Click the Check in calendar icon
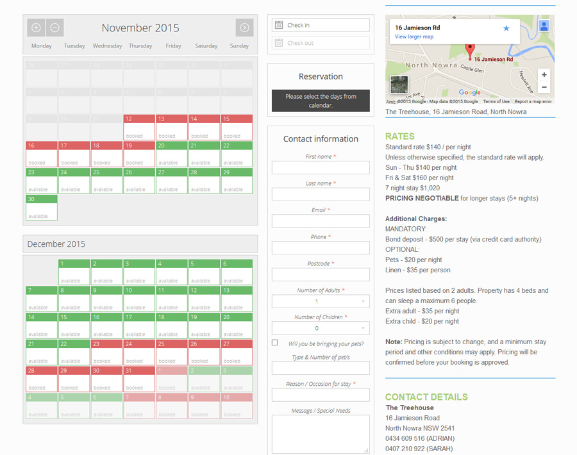Screen dimensions: 577x455 (278, 25)
